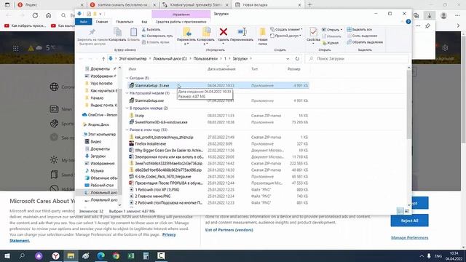Collapse the Сегодня (1) file group
This screenshot has height=262, width=466.
point(127,78)
